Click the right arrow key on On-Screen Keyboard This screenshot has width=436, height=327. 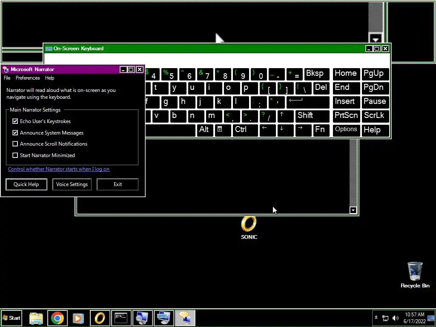[303, 130]
